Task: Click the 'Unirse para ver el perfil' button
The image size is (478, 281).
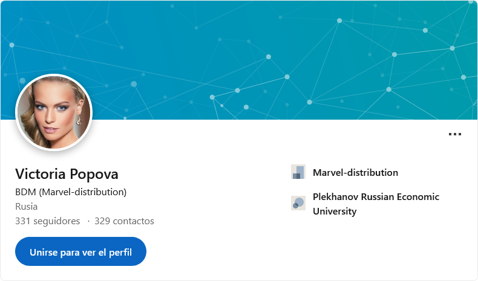Action: [x=81, y=251]
